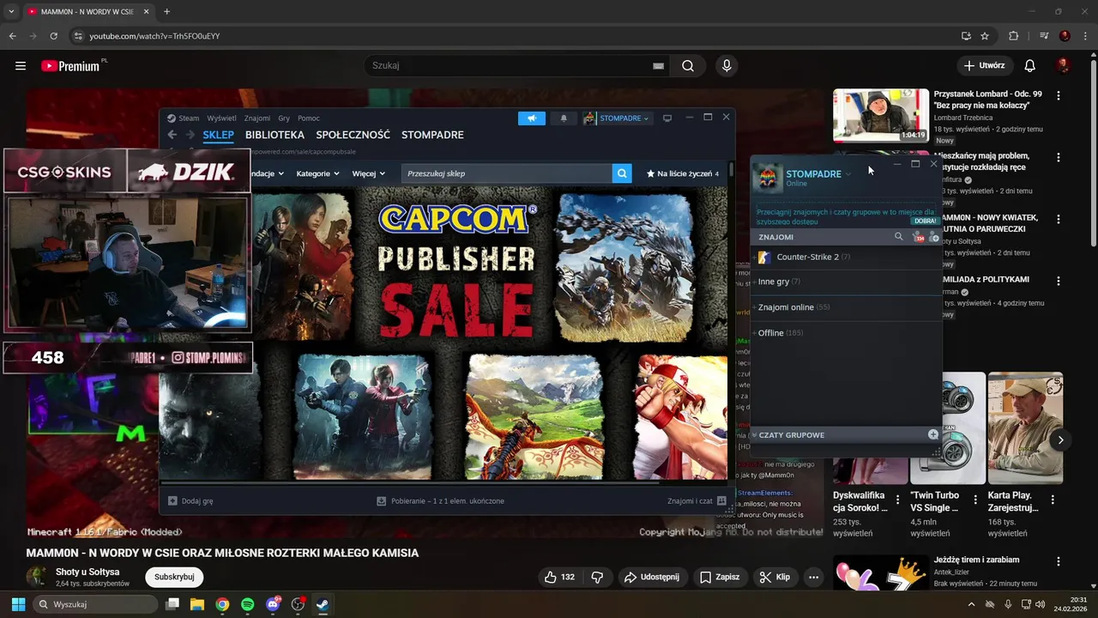Open Shoty u Sołtysa channel link
The image size is (1098, 618).
coord(87,572)
